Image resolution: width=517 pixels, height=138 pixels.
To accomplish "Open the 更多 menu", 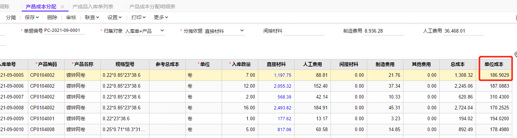I will (x=161, y=17).
